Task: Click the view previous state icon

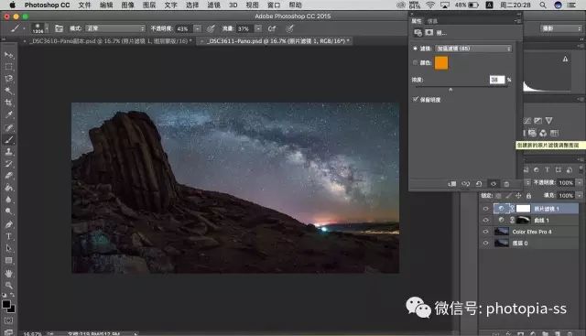Action: [465, 183]
